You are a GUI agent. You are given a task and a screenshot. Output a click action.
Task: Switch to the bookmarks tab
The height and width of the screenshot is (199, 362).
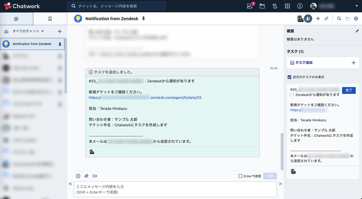click(50, 19)
